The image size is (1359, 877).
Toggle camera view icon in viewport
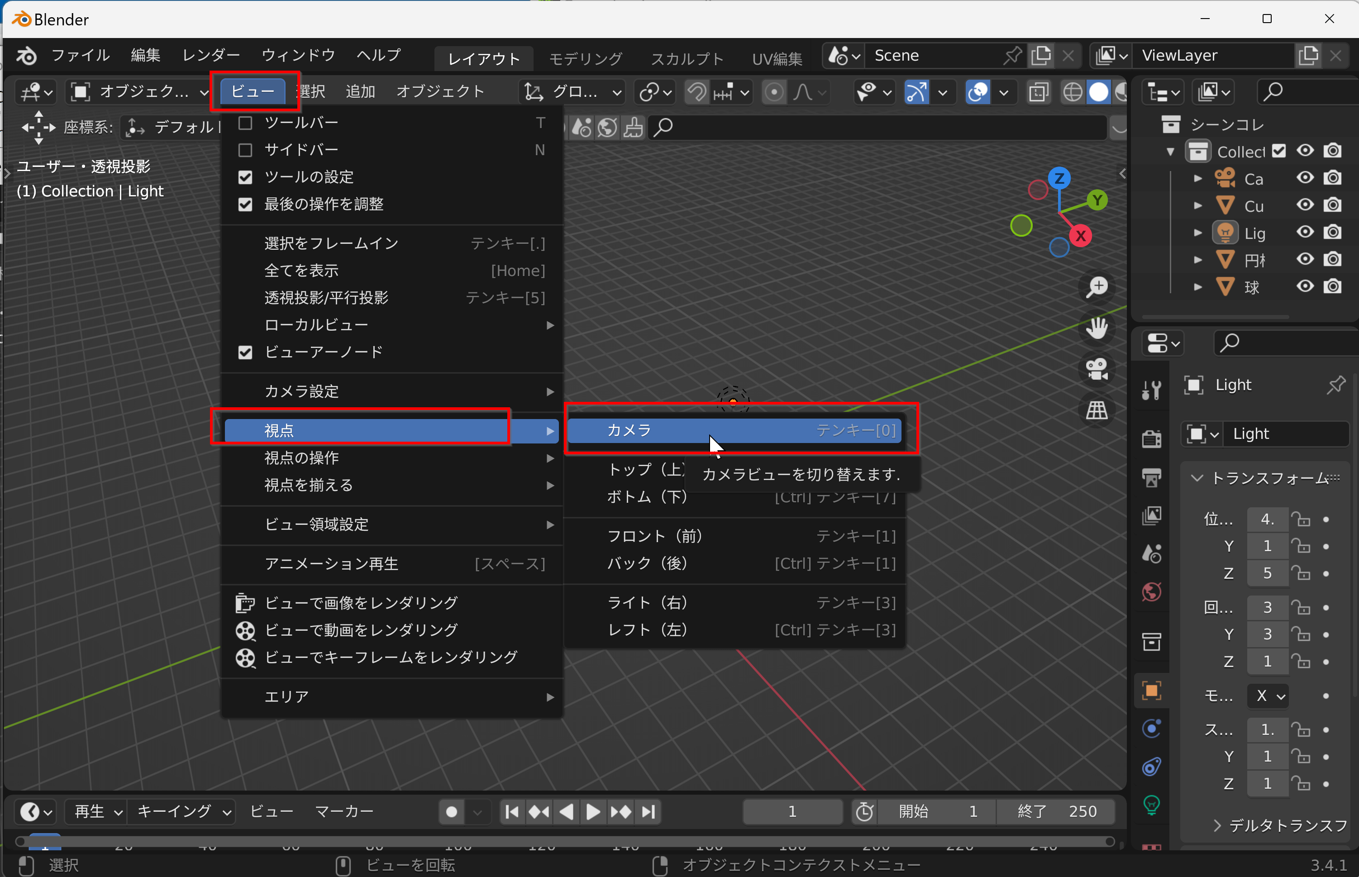[x=1097, y=370]
